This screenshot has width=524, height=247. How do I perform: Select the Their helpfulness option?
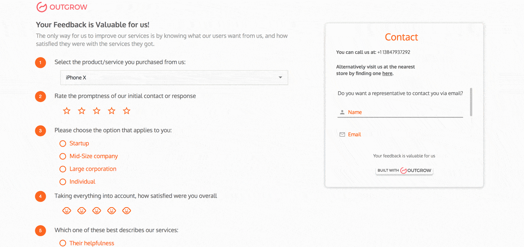click(x=63, y=243)
